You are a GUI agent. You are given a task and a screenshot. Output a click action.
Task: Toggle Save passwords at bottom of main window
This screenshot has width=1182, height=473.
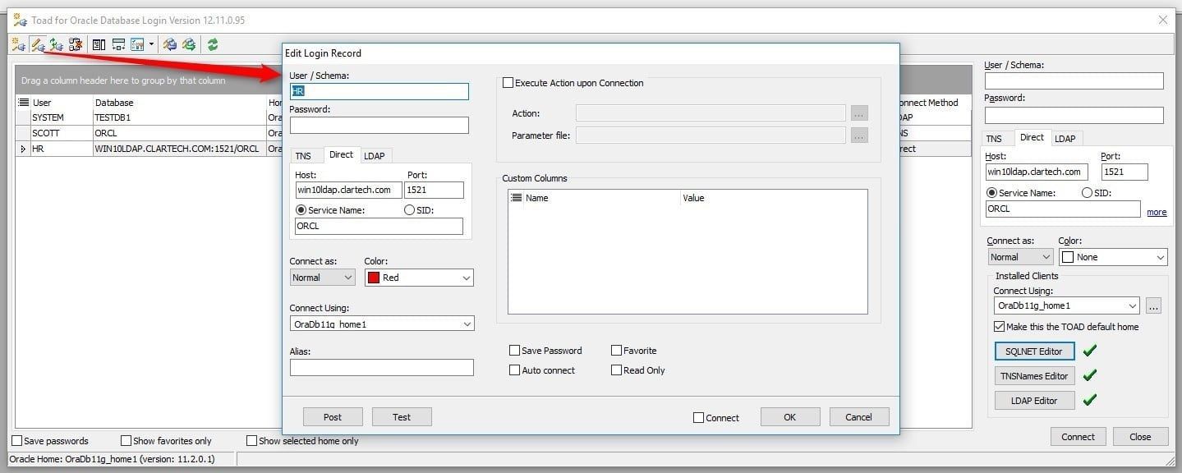[16, 441]
